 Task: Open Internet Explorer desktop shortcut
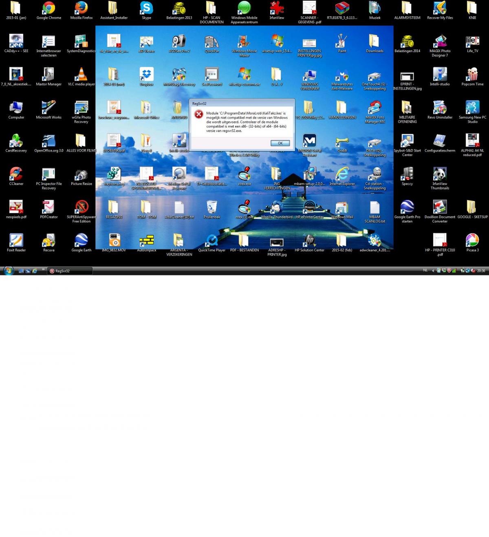click(x=342, y=176)
